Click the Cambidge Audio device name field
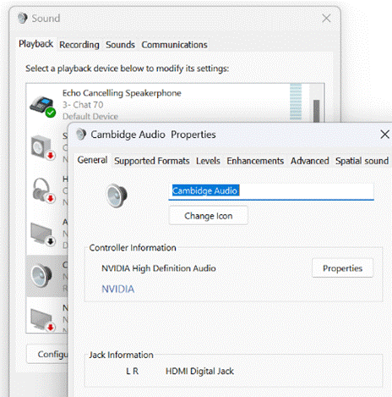Viewport: 392px width, 397px height. [271, 191]
